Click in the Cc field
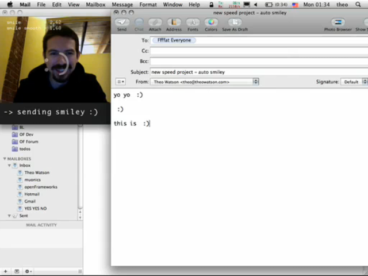Image resolution: width=368 pixels, height=276 pixels. (259, 51)
